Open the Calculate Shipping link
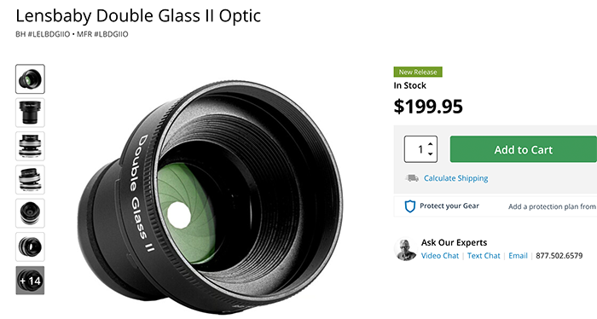The width and height of the screenshot is (597, 319). (x=455, y=178)
